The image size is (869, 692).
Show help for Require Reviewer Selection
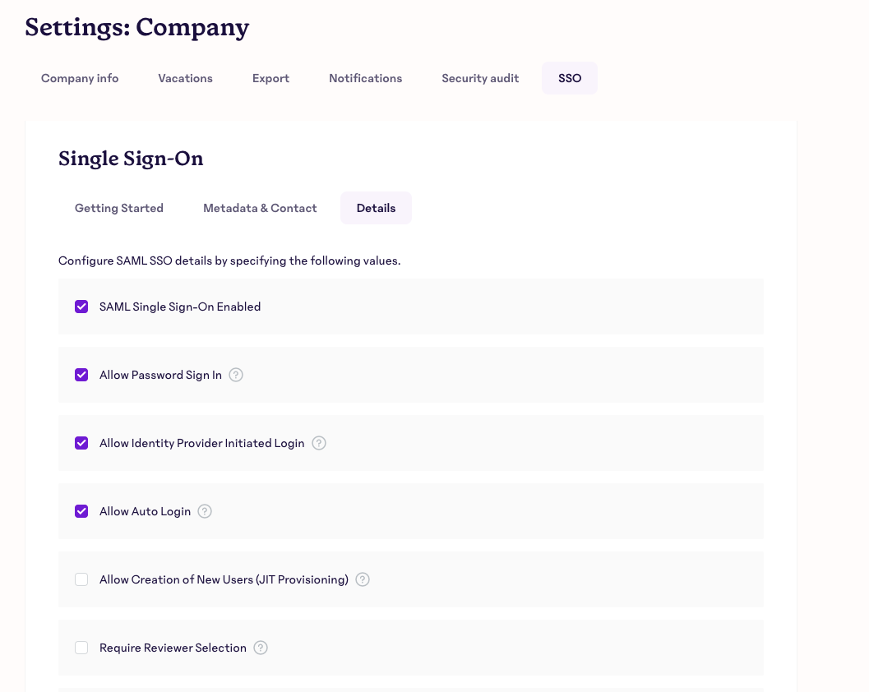[x=261, y=648]
